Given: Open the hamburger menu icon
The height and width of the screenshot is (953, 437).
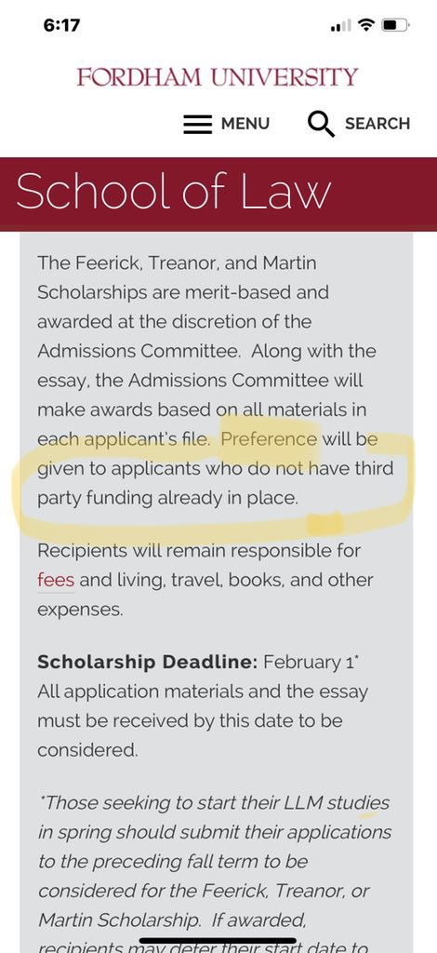Looking at the screenshot, I should (197, 124).
